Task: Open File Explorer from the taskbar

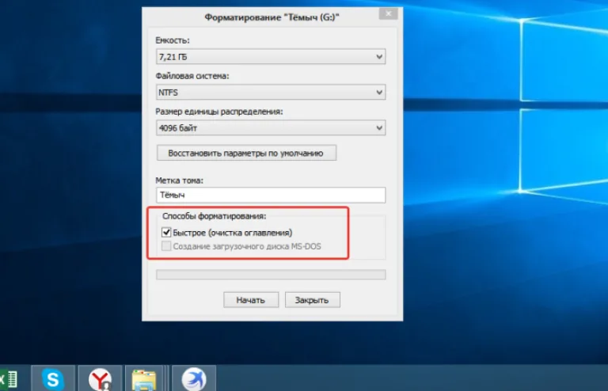Action: [x=144, y=378]
